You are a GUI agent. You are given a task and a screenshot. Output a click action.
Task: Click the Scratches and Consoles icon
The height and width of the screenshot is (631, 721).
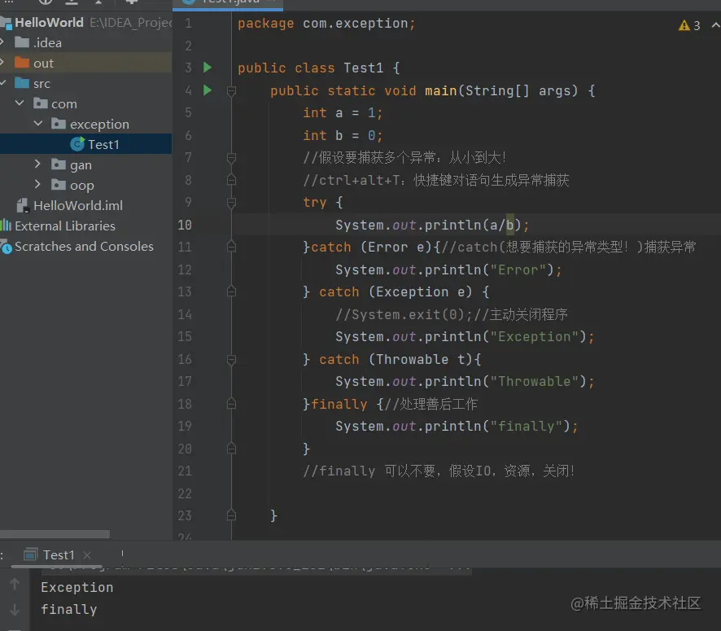tap(7, 247)
